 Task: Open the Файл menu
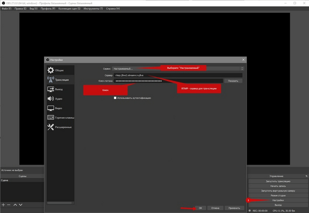pyautogui.click(x=6, y=8)
